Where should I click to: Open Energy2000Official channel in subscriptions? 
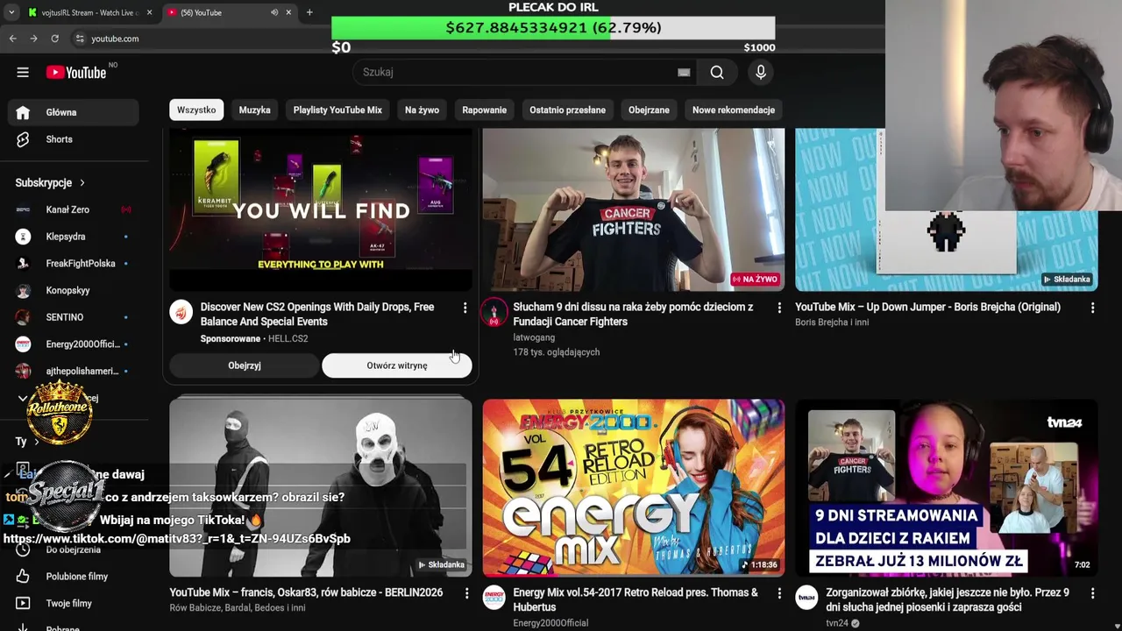(x=73, y=344)
